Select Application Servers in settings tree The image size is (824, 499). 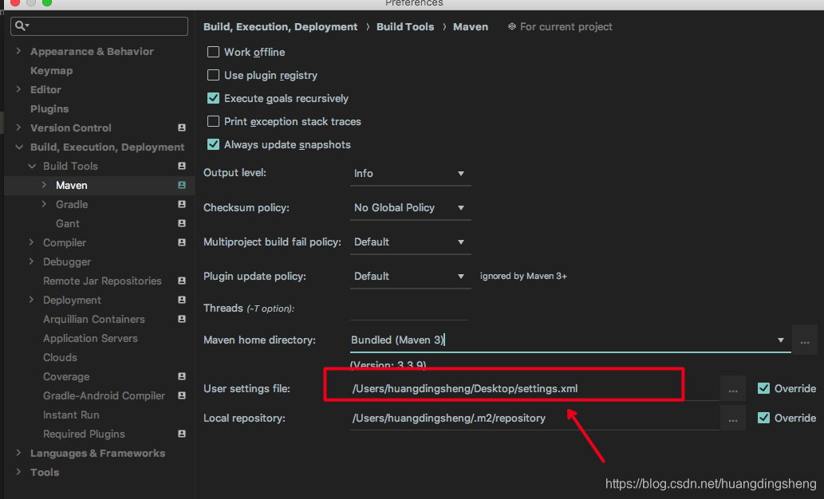click(90, 338)
